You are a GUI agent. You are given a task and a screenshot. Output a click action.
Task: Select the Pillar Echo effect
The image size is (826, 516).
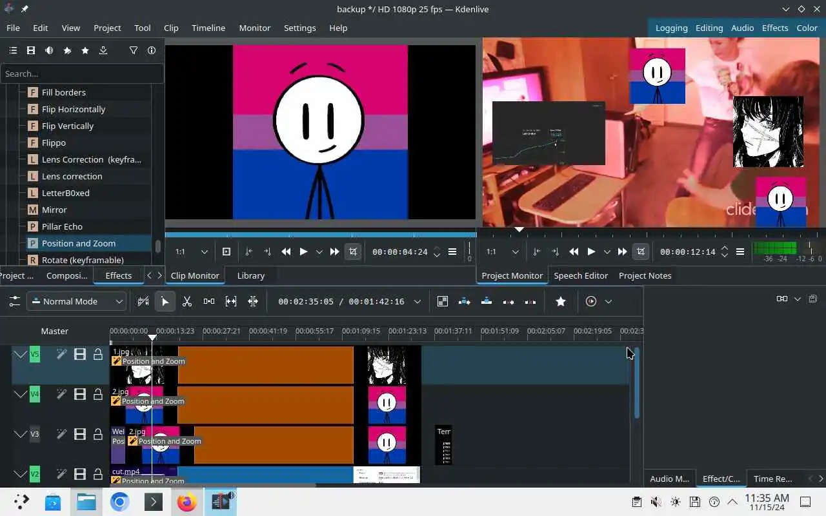click(x=62, y=226)
